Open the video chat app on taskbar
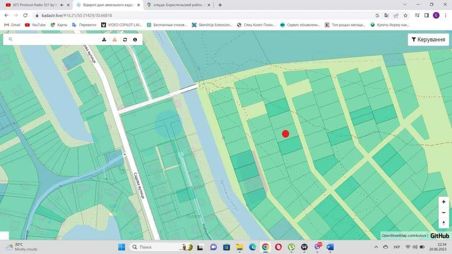The width and height of the screenshot is (452, 254). [213, 247]
